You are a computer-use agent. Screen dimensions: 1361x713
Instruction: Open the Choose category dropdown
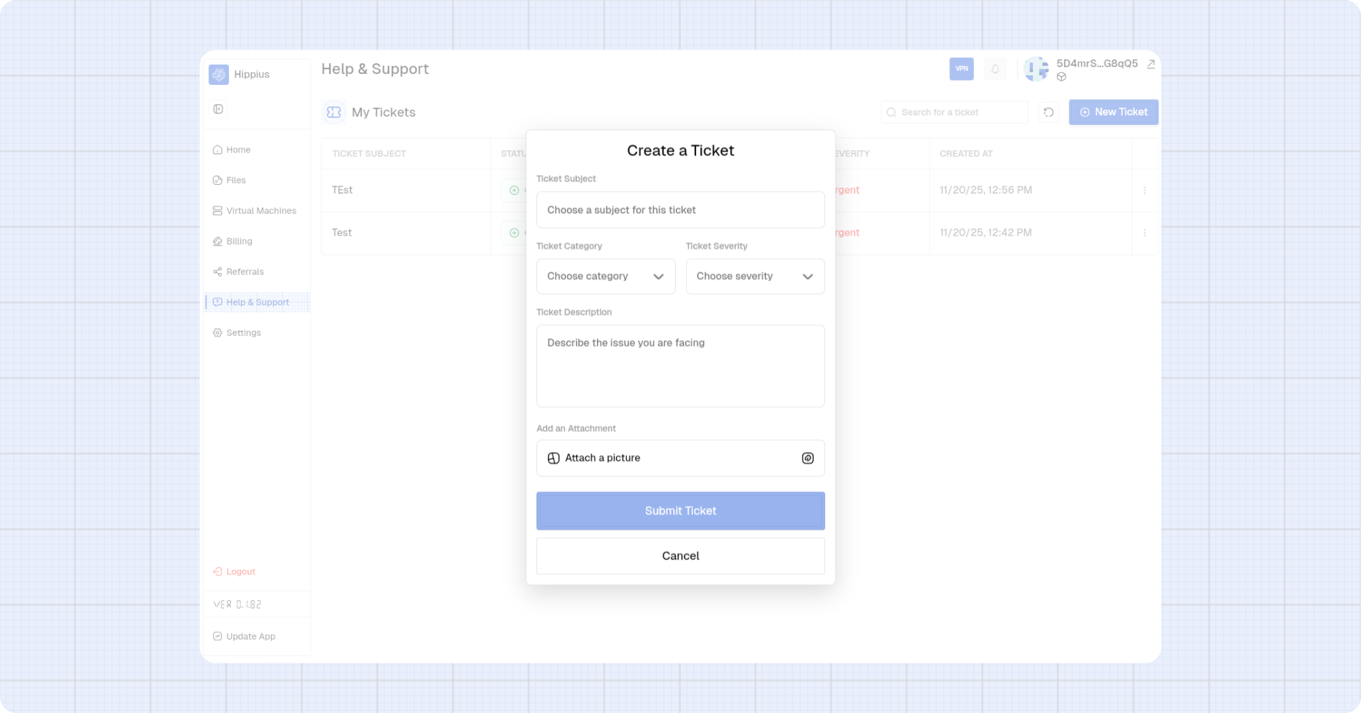605,276
